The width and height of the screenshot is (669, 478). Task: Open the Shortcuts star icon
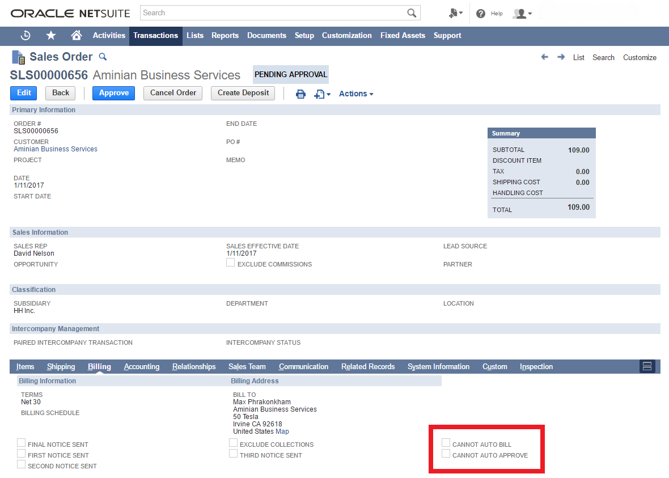click(51, 35)
